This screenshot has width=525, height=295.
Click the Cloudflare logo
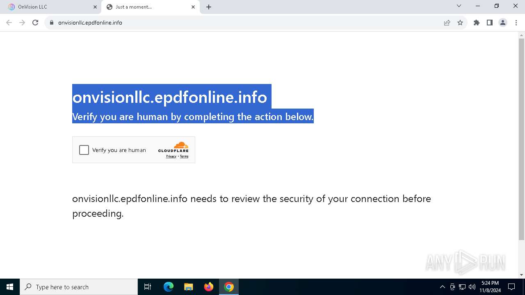pos(173,147)
